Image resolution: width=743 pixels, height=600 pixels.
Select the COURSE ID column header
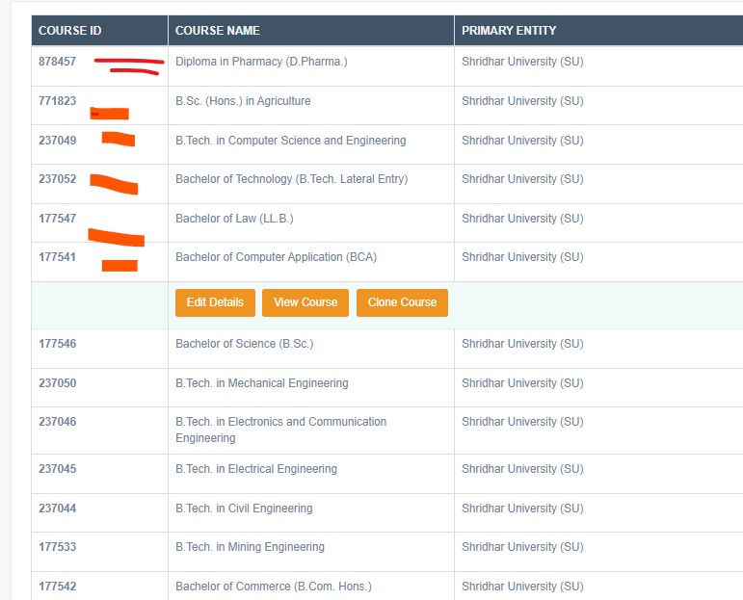[x=69, y=31]
